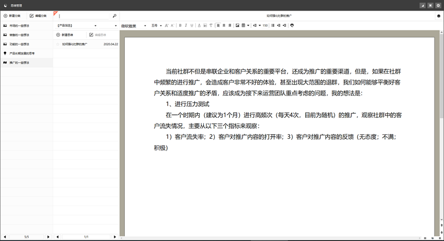The image size is (444, 241).
Task: Toggle underline formatting
Action: pyautogui.click(x=193, y=25)
